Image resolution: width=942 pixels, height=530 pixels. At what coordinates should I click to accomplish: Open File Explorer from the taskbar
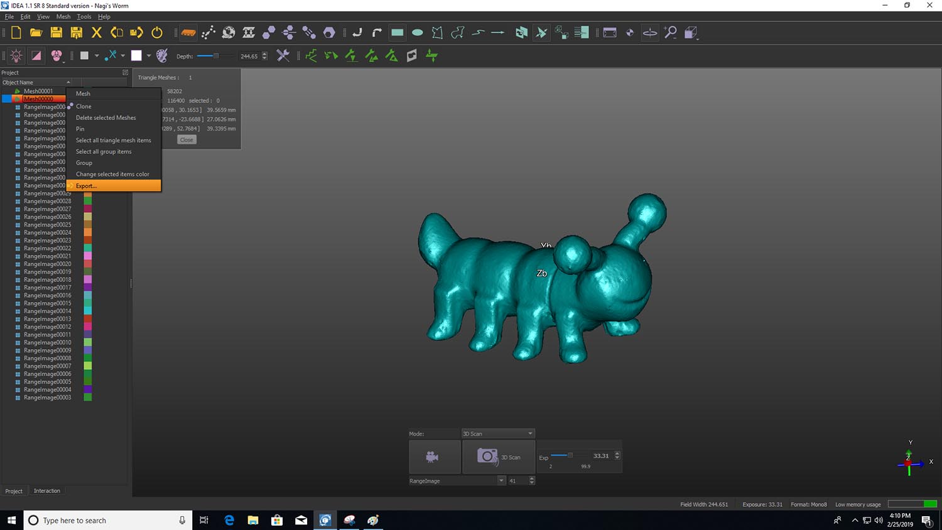[253, 520]
